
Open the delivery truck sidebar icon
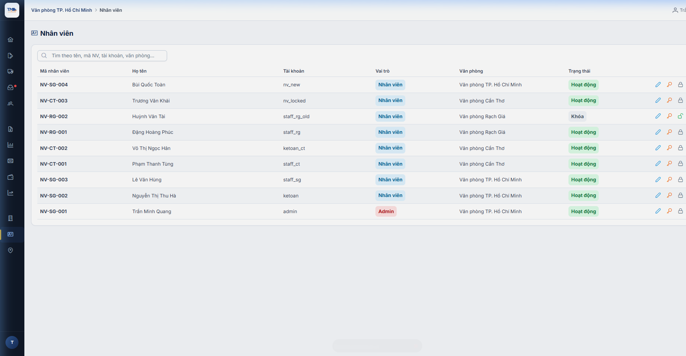click(11, 71)
